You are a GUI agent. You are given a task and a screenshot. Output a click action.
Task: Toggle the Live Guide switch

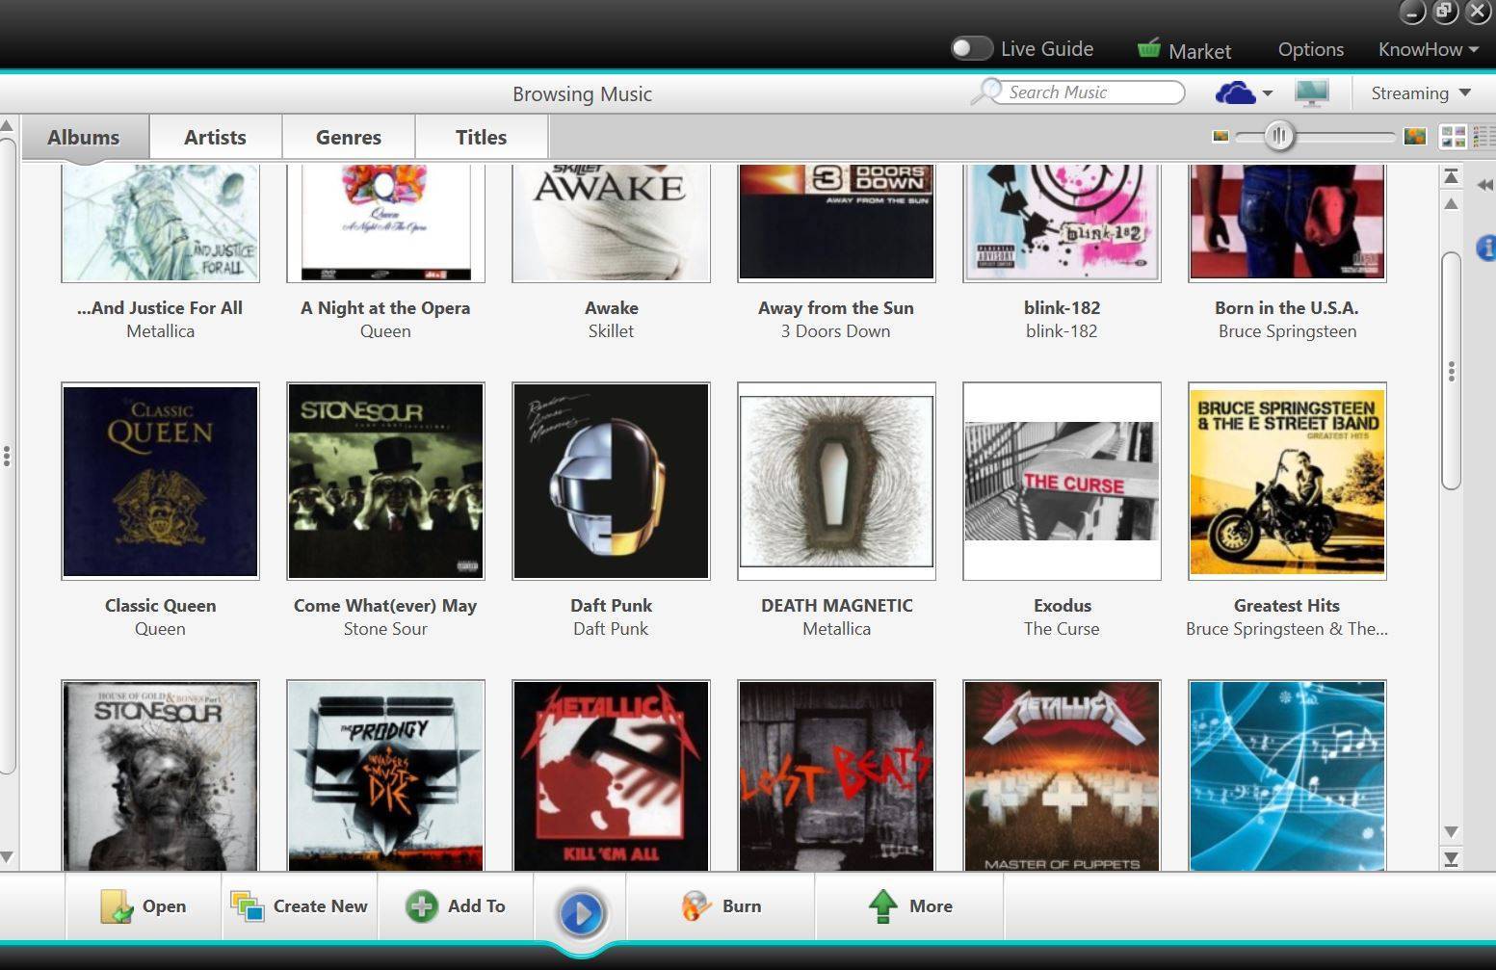(971, 48)
